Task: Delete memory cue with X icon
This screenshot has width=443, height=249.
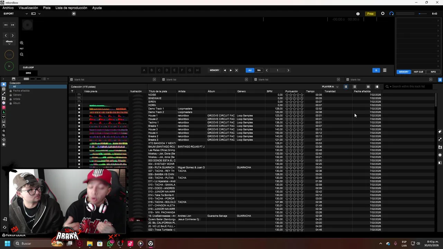Action: point(236,70)
